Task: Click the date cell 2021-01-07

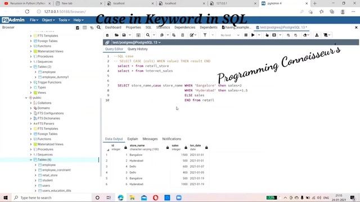Action: [197, 167]
